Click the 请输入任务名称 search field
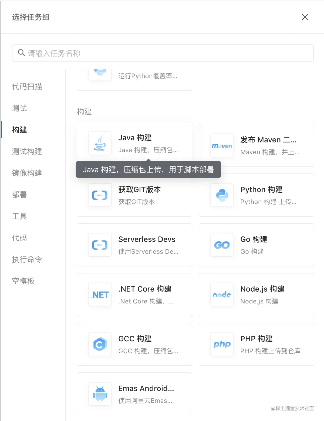The width and height of the screenshot is (324, 421). pyautogui.click(x=162, y=53)
